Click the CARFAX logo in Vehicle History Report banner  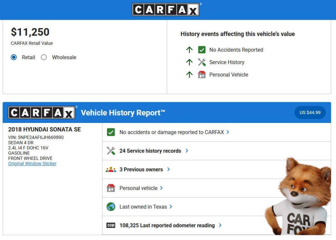(x=42, y=112)
